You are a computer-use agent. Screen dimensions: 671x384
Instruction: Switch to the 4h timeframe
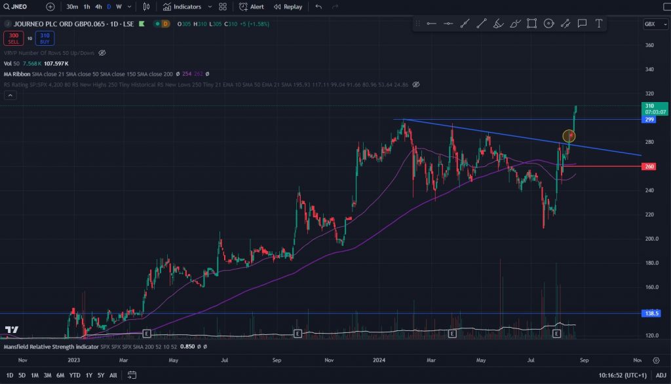[98, 7]
